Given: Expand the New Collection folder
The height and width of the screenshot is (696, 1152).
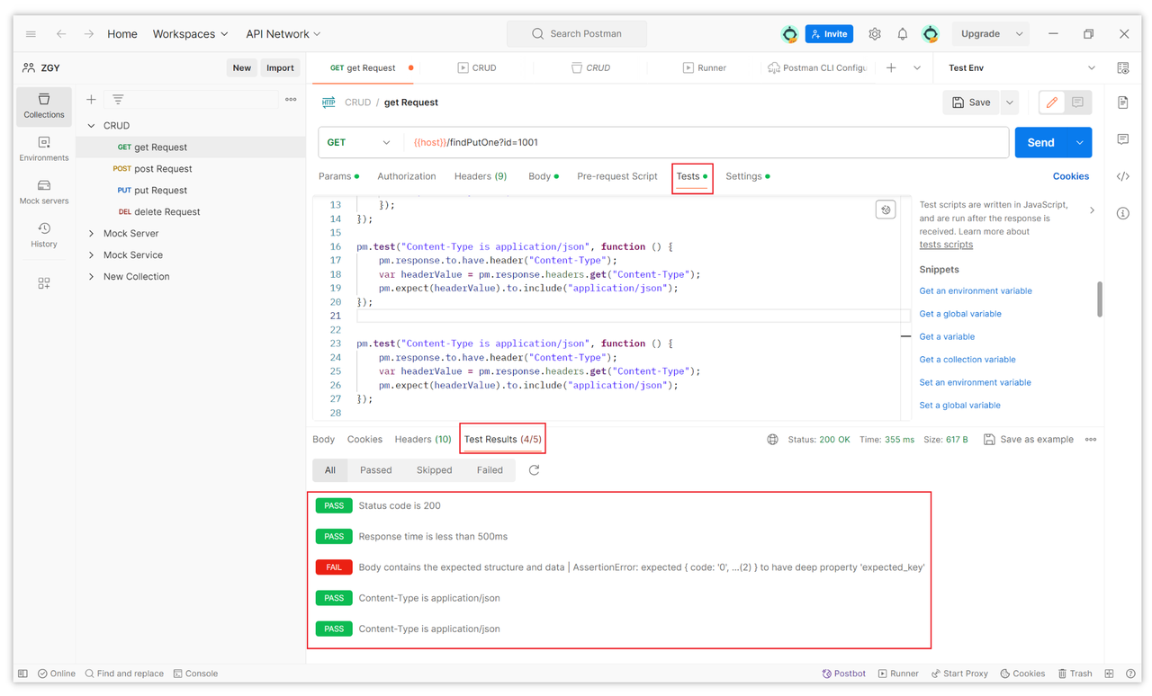Looking at the screenshot, I should click(x=91, y=277).
